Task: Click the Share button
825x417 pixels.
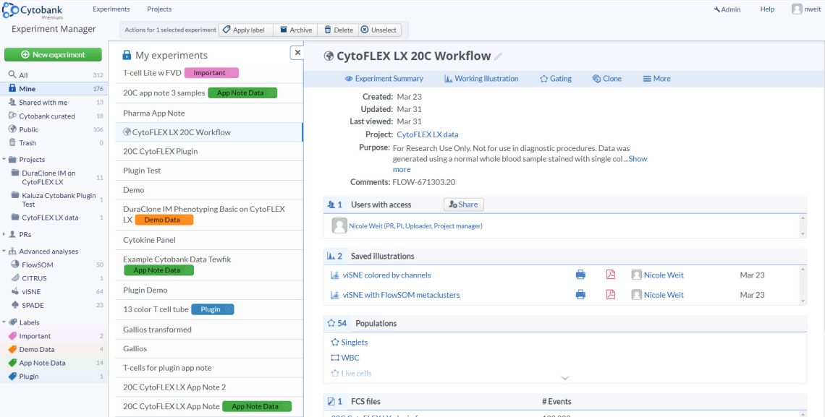Action: click(464, 205)
